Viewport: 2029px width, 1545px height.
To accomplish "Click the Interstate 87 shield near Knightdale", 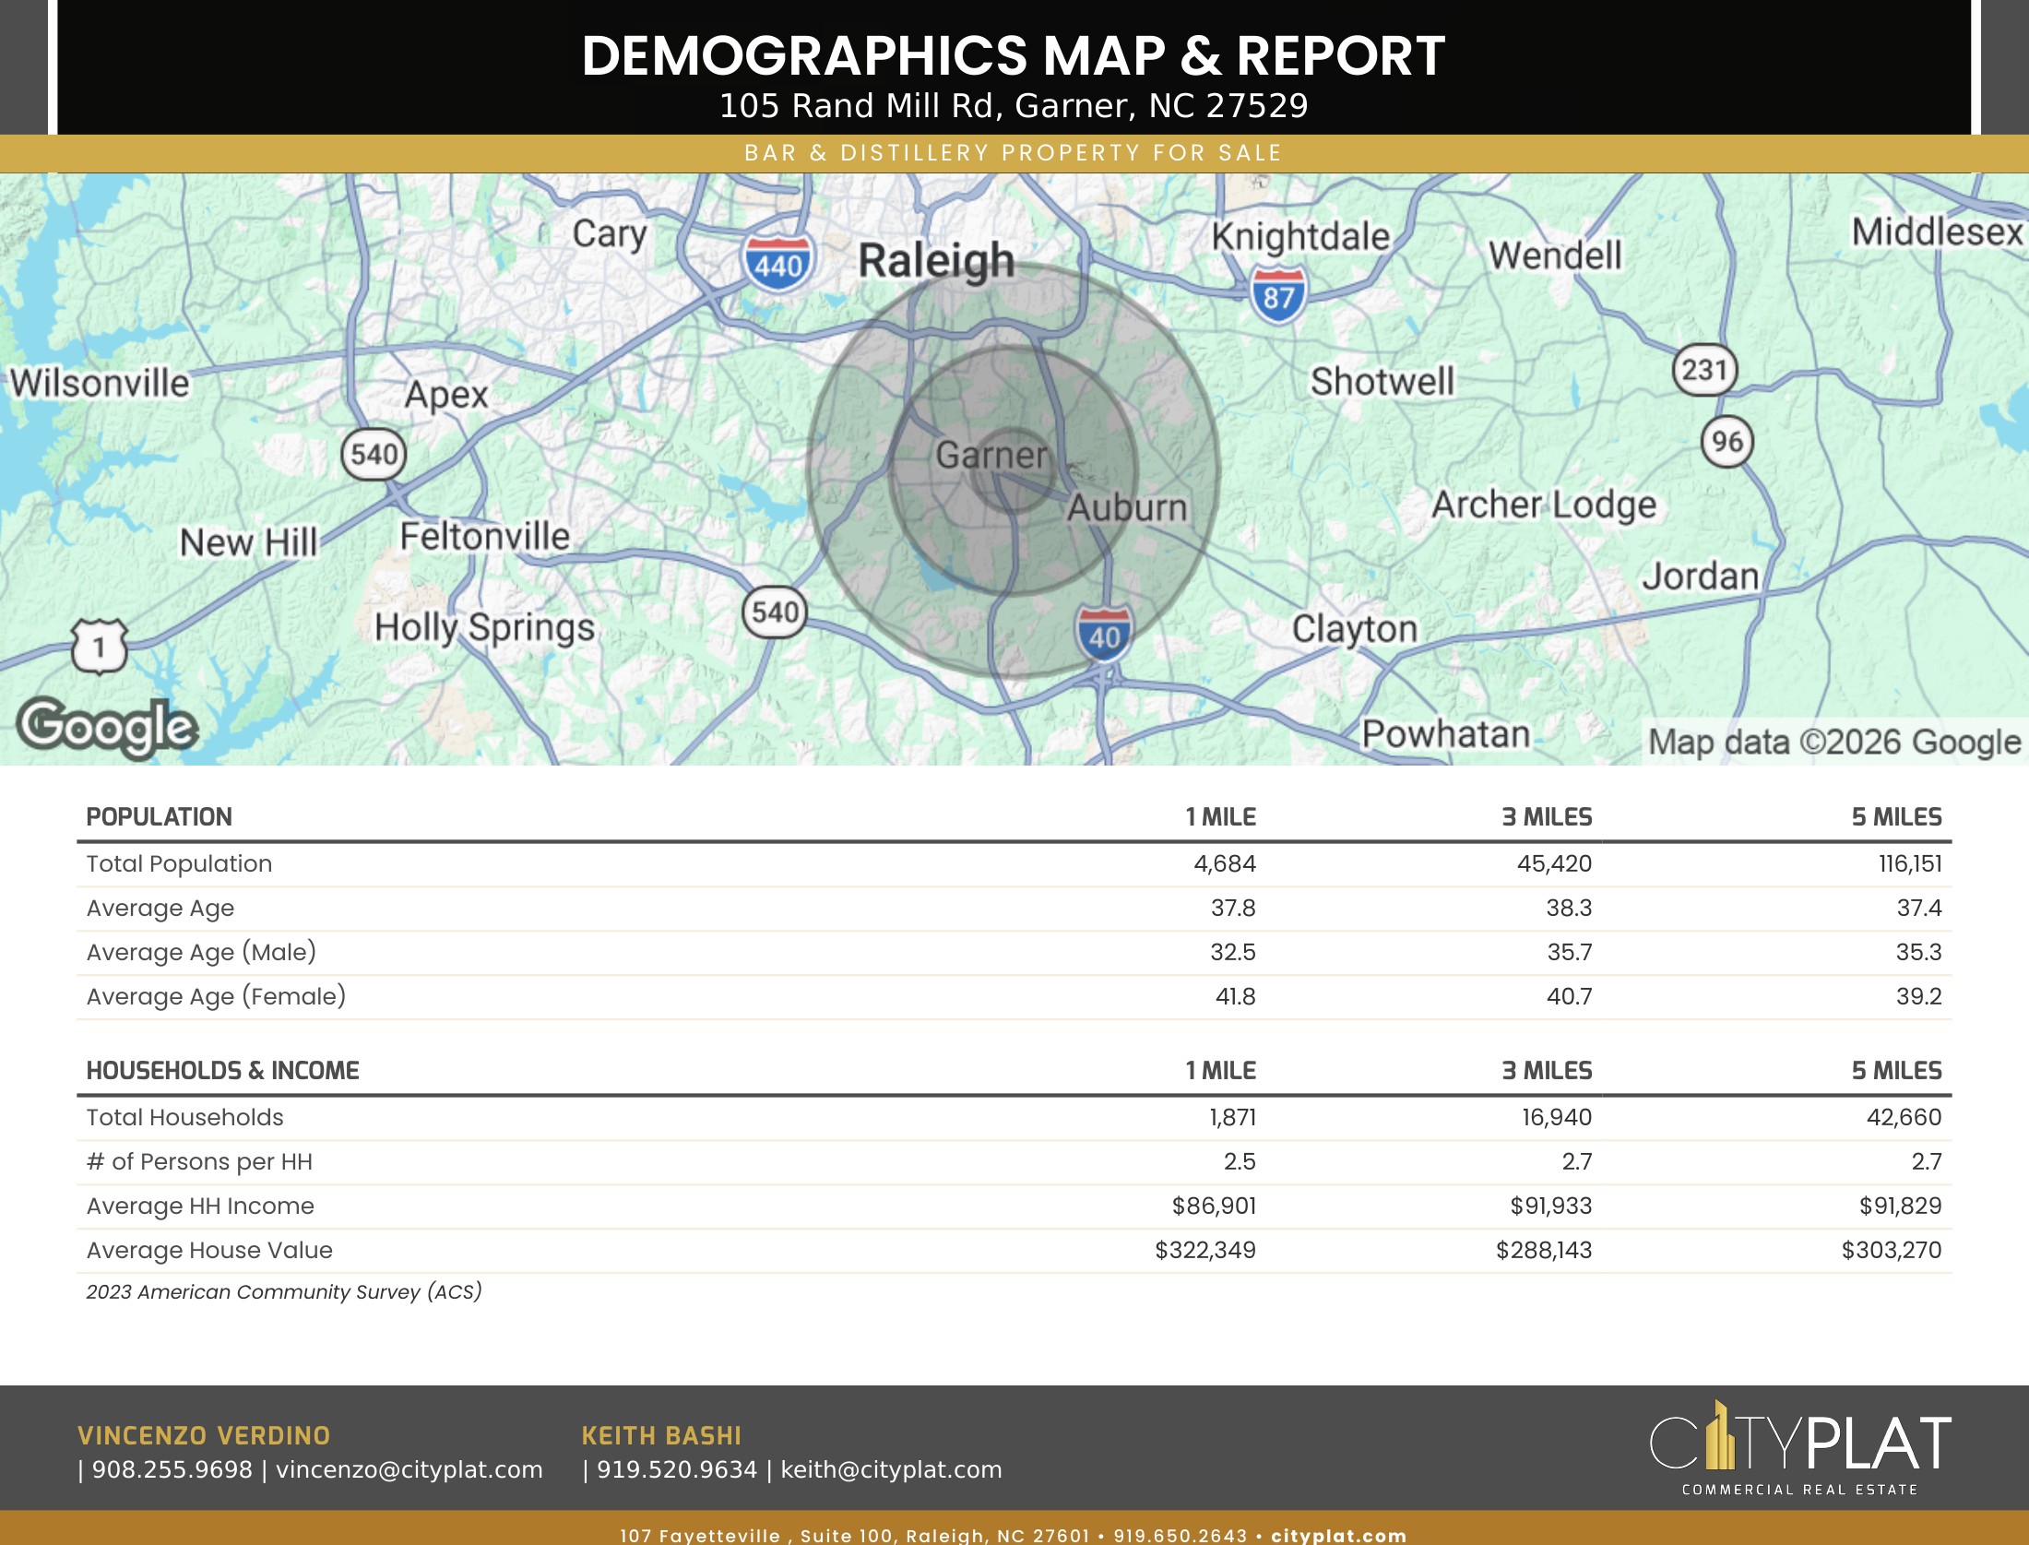I will point(1278,294).
